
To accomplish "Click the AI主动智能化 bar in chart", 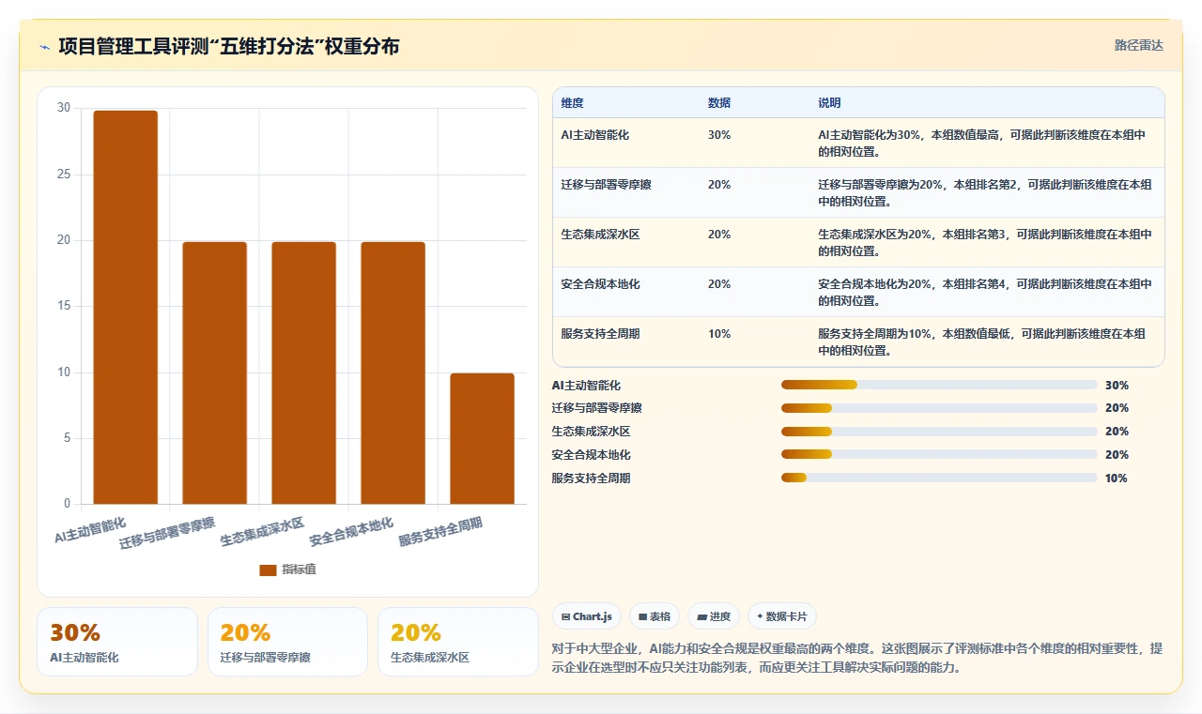I will coord(126,308).
